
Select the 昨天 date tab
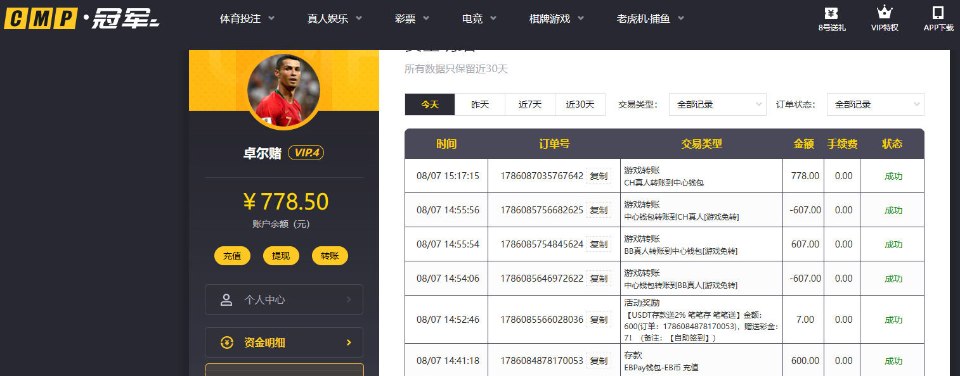coord(480,104)
